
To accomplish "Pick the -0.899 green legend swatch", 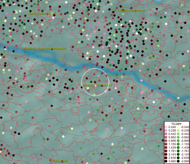I will tap(178, 141).
